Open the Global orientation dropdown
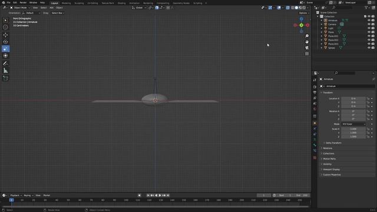This screenshot has height=212, width=377. pos(139,8)
